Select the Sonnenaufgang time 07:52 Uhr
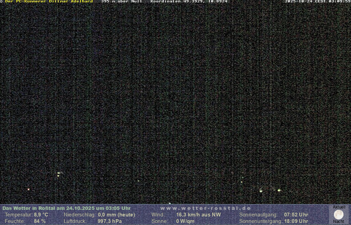The image size is (351, 225). (296, 215)
